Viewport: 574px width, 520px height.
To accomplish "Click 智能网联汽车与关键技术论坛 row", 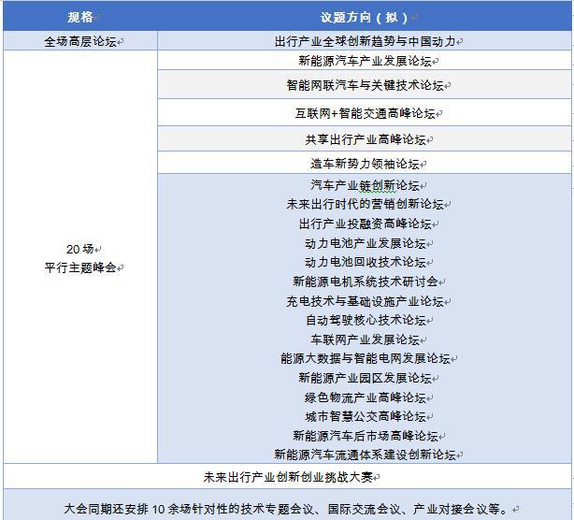I will [x=365, y=85].
